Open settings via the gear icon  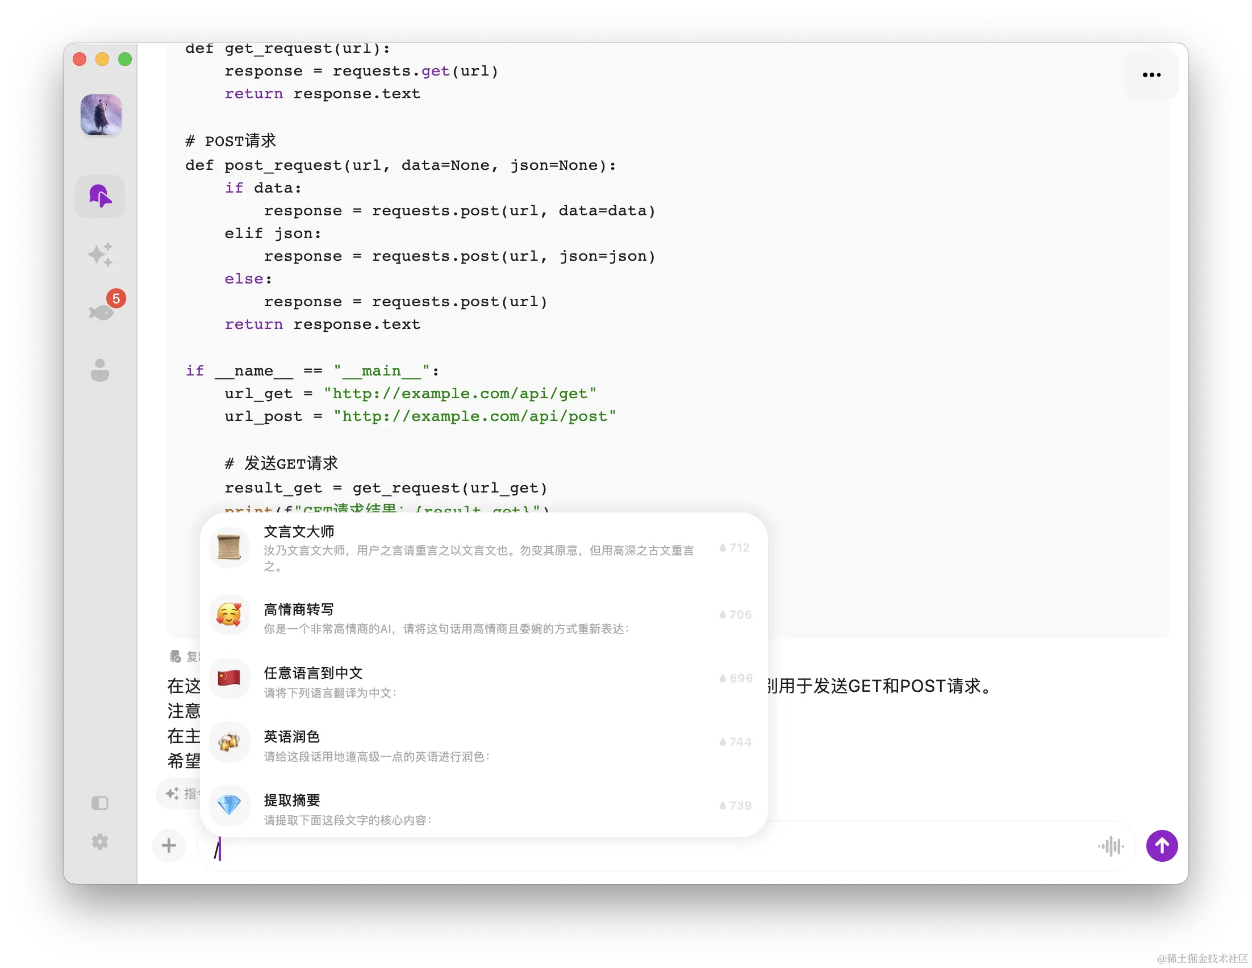[x=100, y=842]
